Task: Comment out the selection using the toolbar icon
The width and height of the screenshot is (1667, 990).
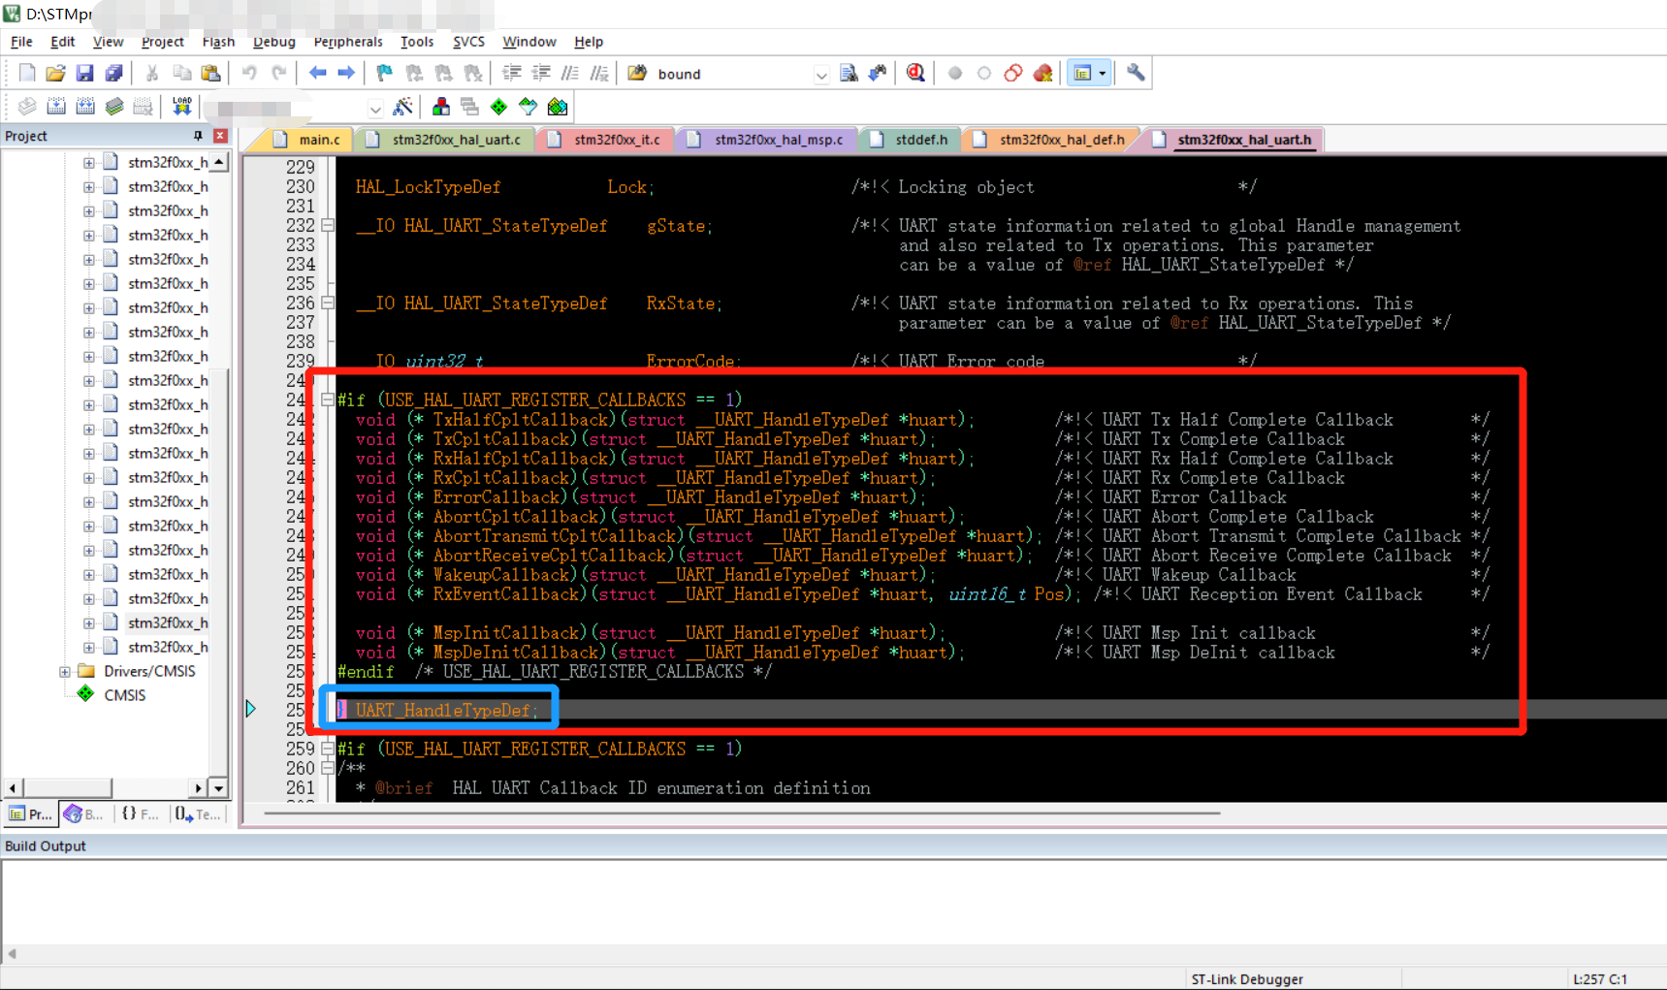Action: [x=570, y=73]
